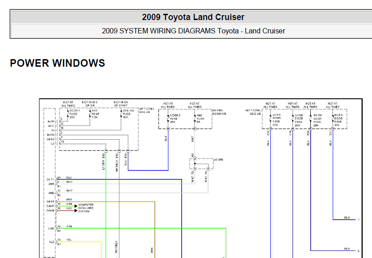Select the "D32" connector label
The width and height of the screenshot is (372, 258).
268,133
